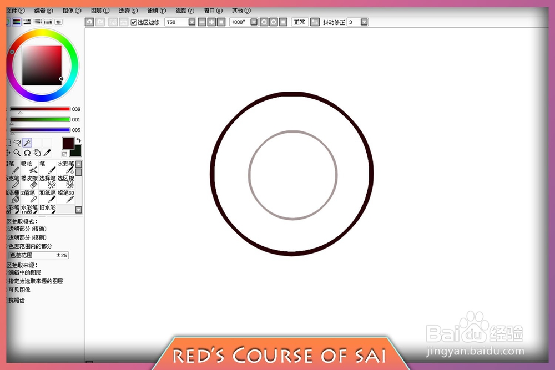Toggle the 选区边缘 checkbox
This screenshot has width=555, height=370.
coord(133,22)
